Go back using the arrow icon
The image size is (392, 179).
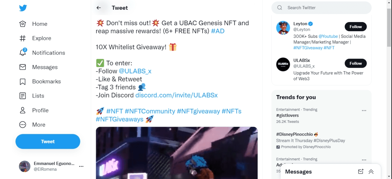pos(99,8)
